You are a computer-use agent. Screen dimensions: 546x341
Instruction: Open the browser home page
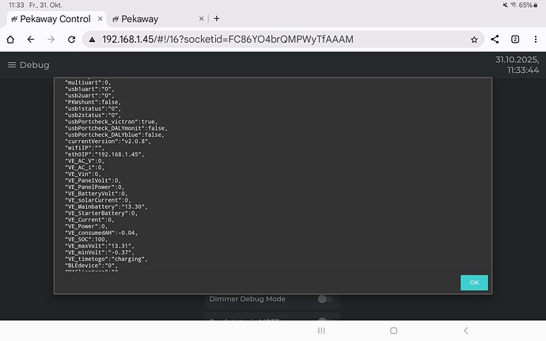pos(10,40)
